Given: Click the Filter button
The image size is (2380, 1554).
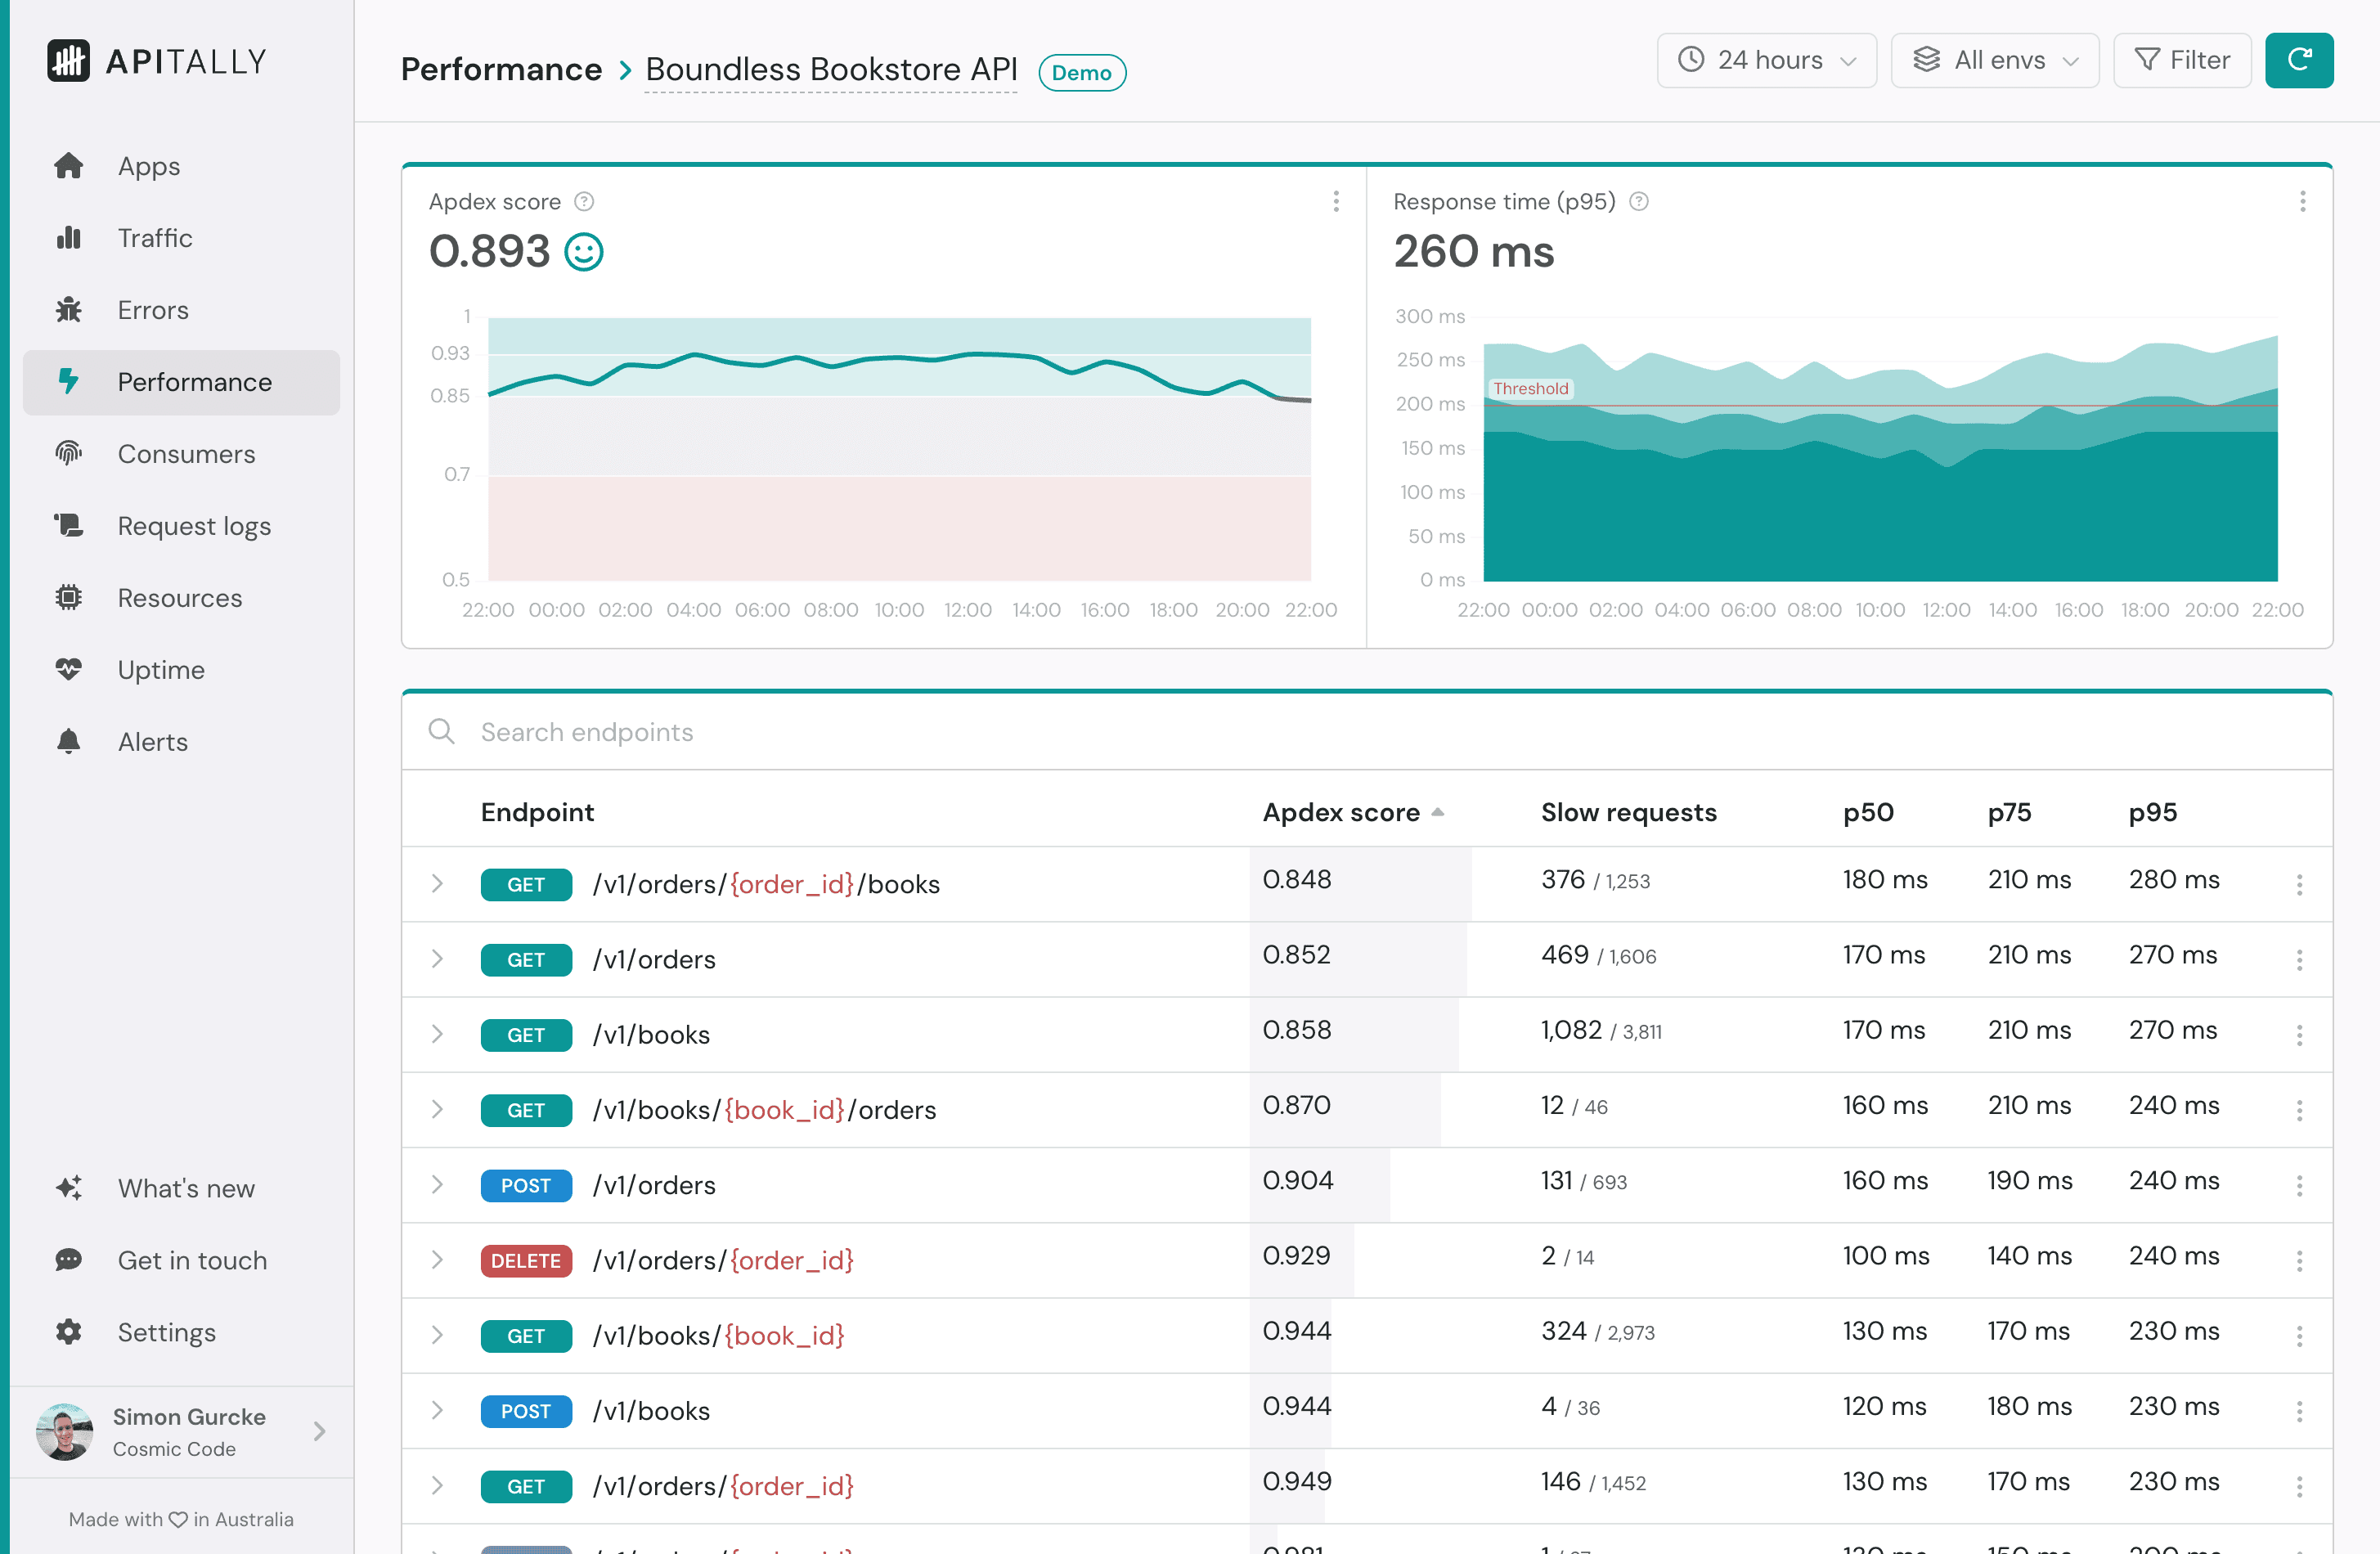Looking at the screenshot, I should coord(2182,60).
